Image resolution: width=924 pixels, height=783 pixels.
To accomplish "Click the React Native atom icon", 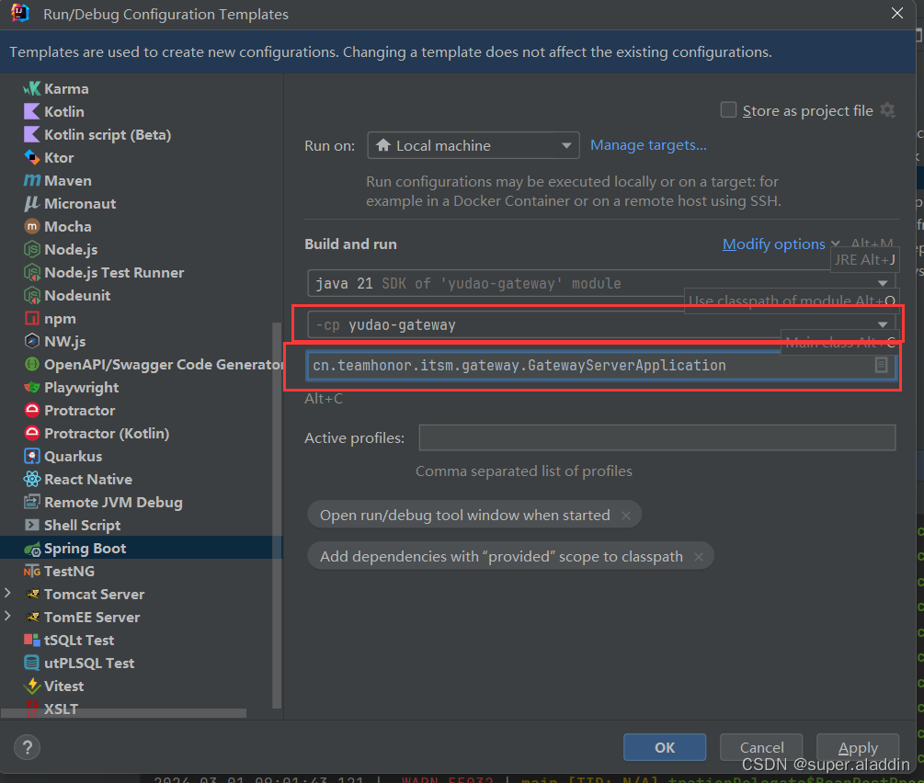I will pyautogui.click(x=32, y=479).
